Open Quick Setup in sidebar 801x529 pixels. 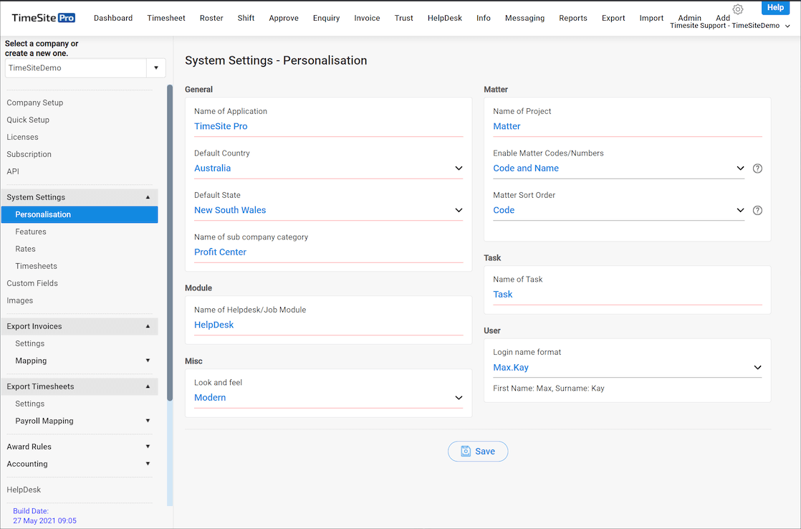point(28,120)
